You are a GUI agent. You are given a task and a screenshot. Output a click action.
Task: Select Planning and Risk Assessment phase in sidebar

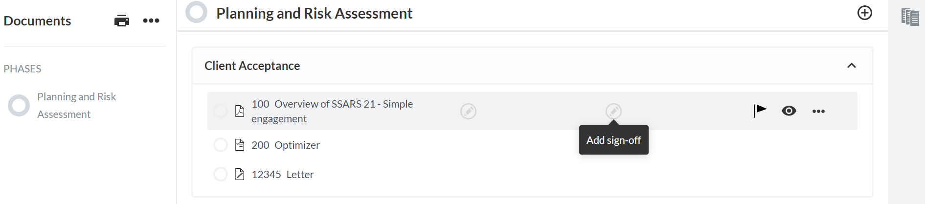click(x=76, y=105)
